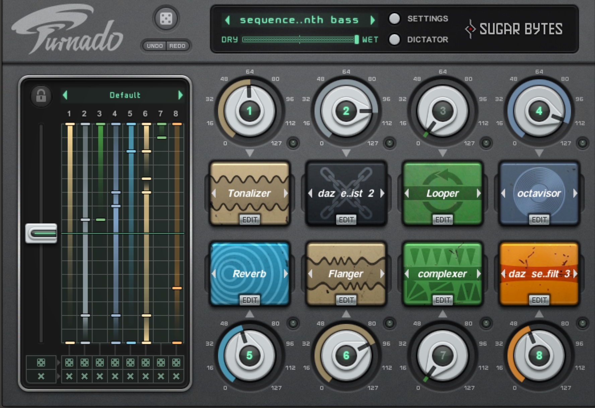Go to previous global preset arrow
The height and width of the screenshot is (408, 595).
228,20
